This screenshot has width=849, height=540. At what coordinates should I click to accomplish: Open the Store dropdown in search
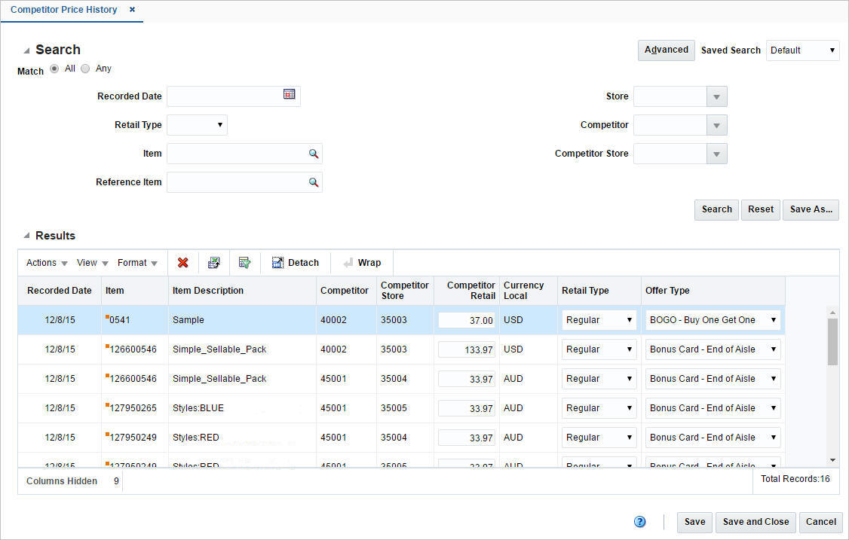coord(717,96)
